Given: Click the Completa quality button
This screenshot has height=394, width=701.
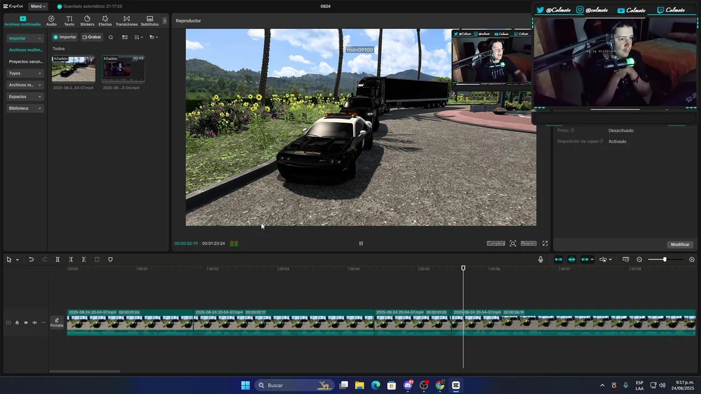Looking at the screenshot, I should (x=496, y=244).
